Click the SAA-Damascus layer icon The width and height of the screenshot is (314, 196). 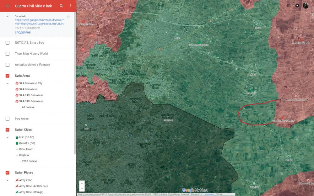tap(17, 89)
